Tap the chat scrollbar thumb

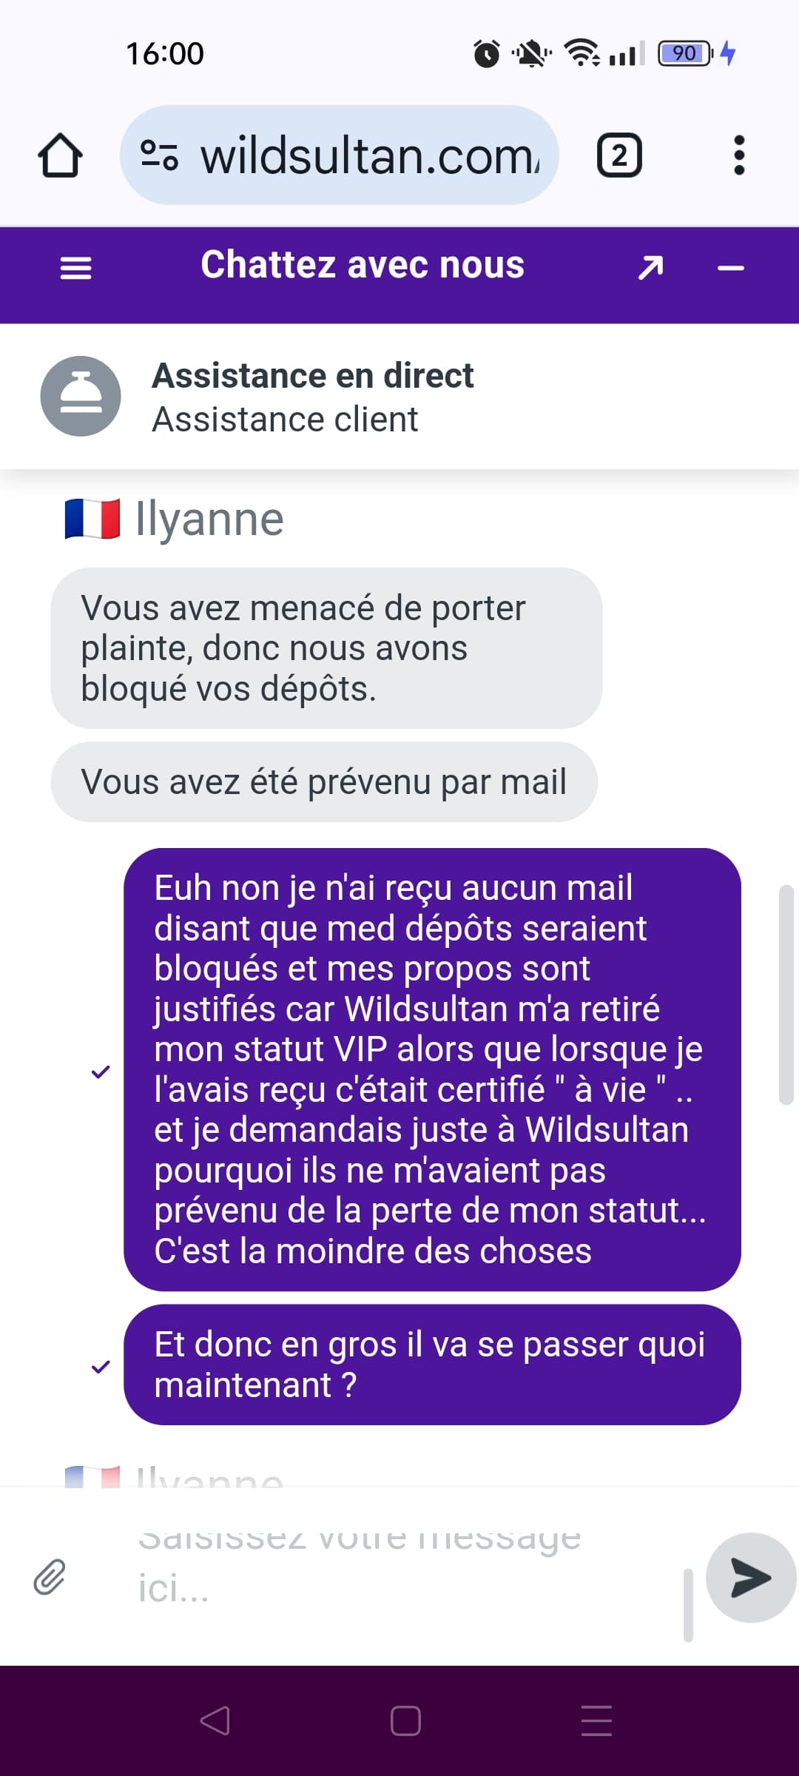786,995
